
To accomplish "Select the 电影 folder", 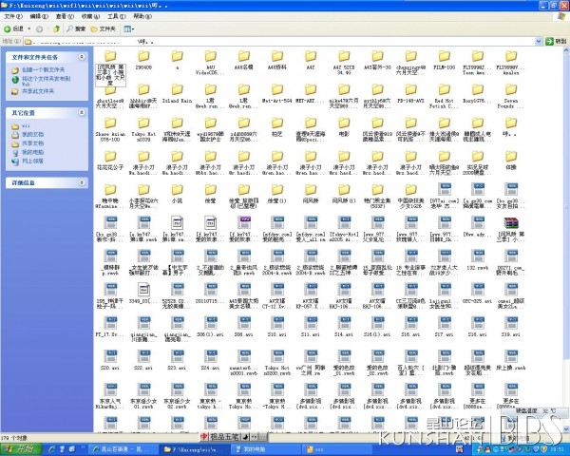I will (344, 127).
